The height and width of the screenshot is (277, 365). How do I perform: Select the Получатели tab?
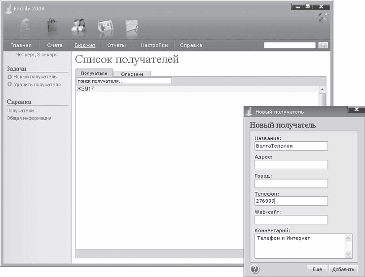(94, 73)
